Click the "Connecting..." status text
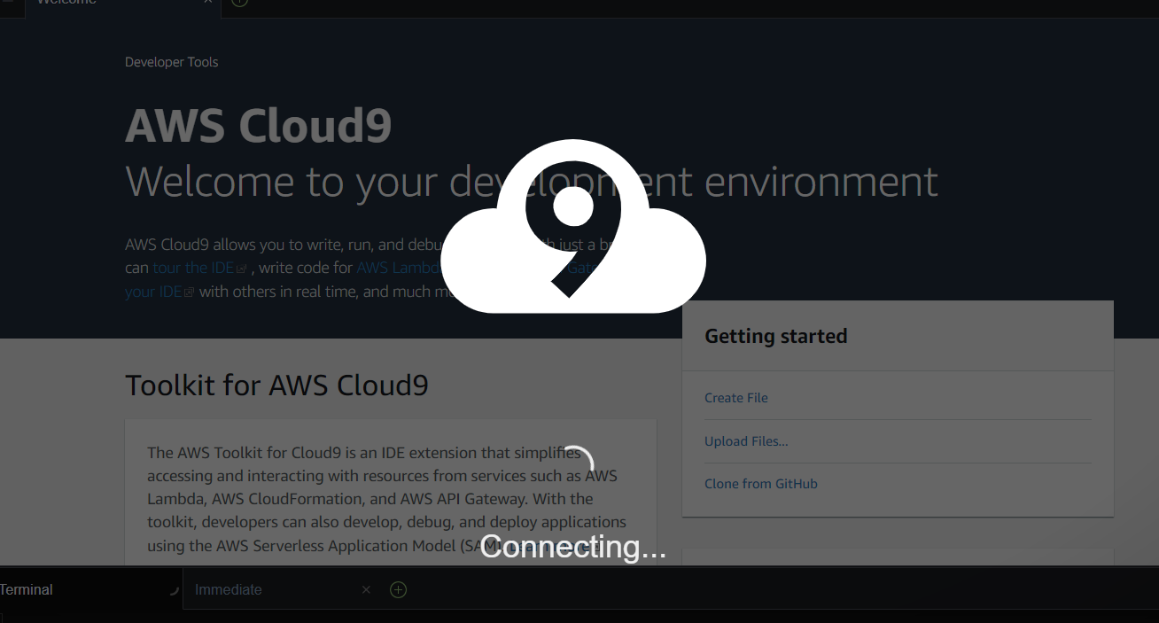The image size is (1159, 623). click(x=573, y=547)
